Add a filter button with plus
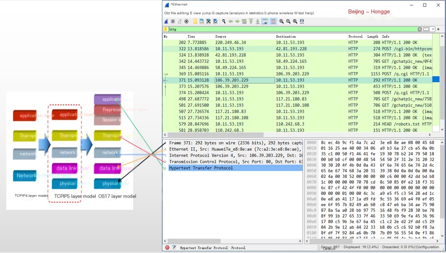The height and width of the screenshot is (253, 446). coord(438,29)
